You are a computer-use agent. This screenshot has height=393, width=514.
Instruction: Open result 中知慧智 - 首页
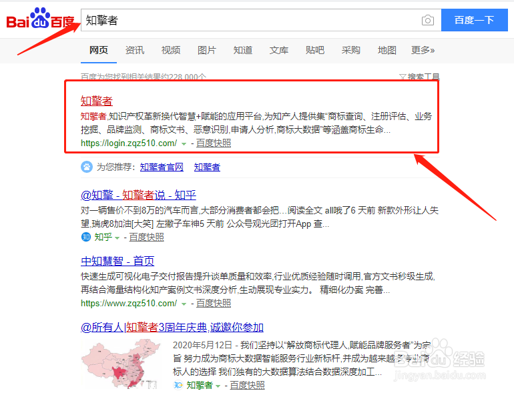pos(117,262)
